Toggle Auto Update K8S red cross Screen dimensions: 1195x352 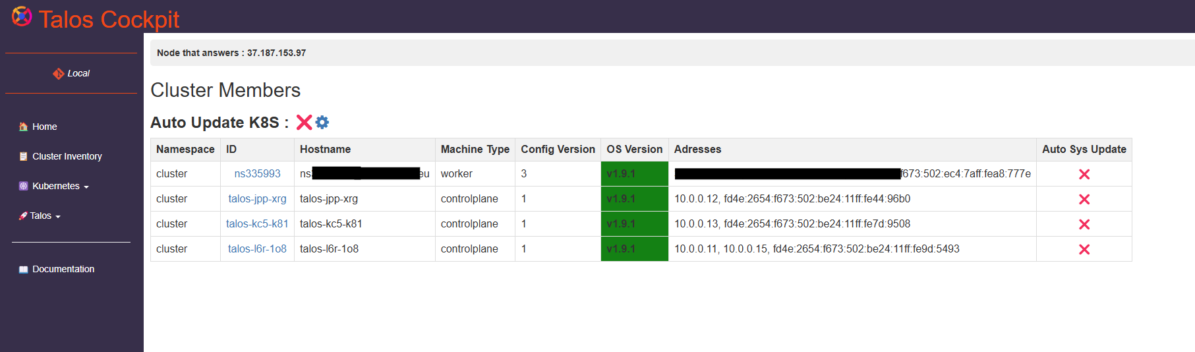[304, 122]
